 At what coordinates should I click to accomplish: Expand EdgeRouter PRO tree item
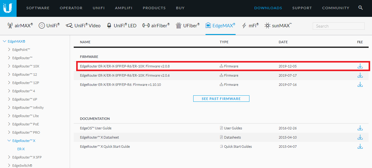point(9,132)
